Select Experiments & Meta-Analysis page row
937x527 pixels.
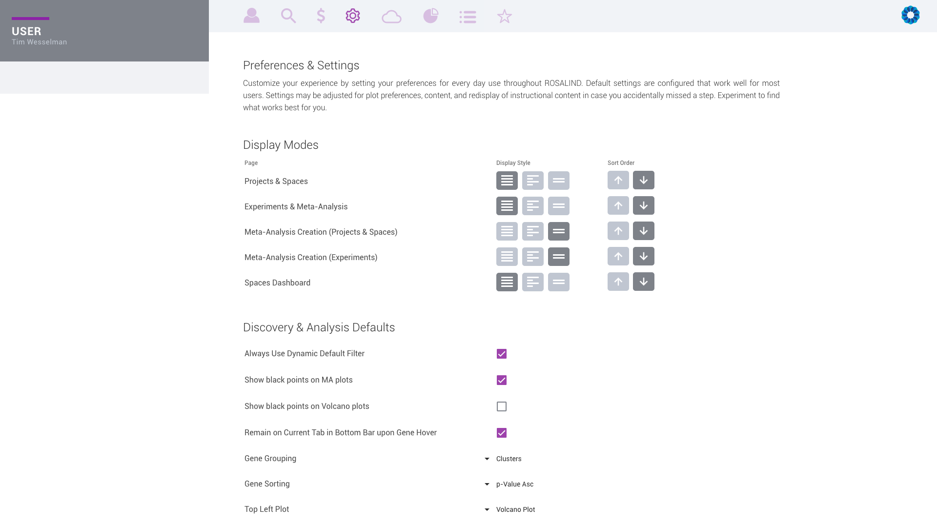296,206
